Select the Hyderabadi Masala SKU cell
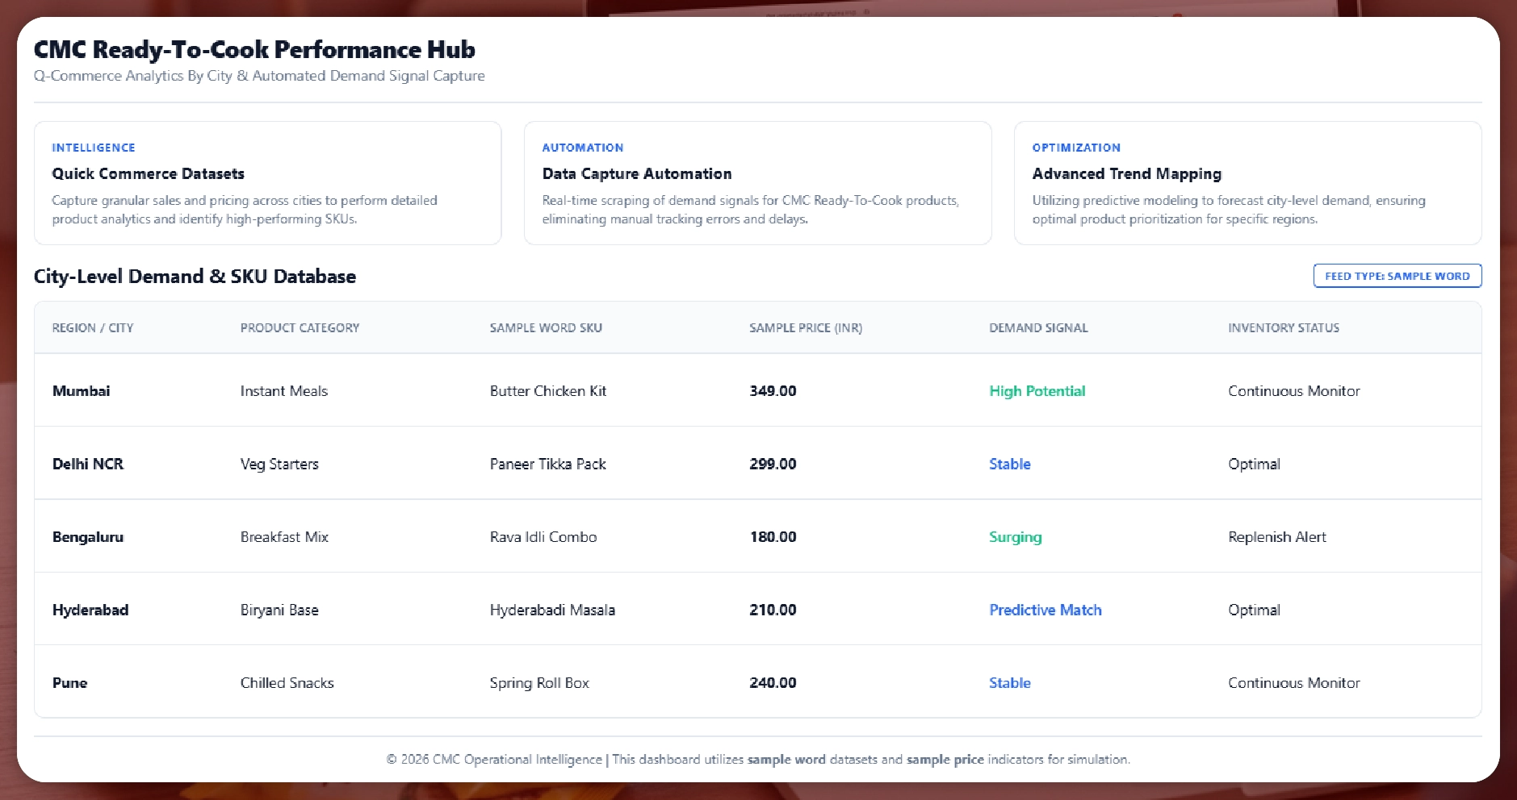The height and width of the screenshot is (800, 1517). coord(552,610)
